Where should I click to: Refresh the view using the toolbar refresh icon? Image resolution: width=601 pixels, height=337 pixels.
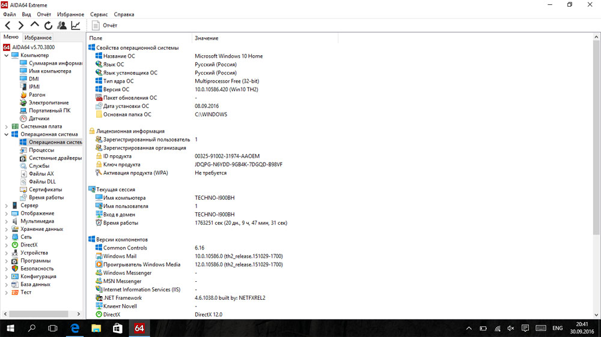tap(48, 26)
